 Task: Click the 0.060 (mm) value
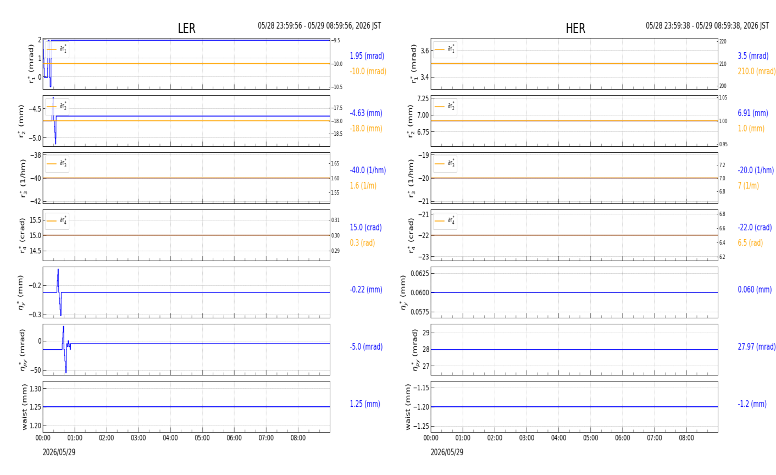point(755,290)
